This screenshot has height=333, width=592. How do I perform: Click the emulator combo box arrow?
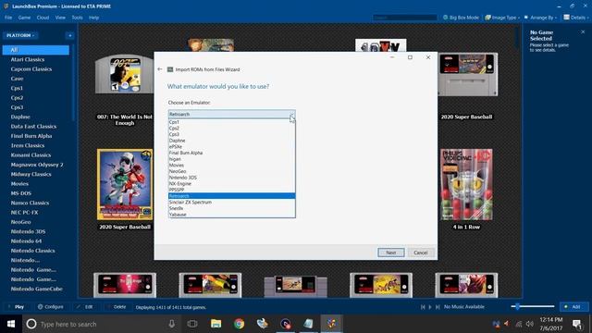pyautogui.click(x=291, y=114)
